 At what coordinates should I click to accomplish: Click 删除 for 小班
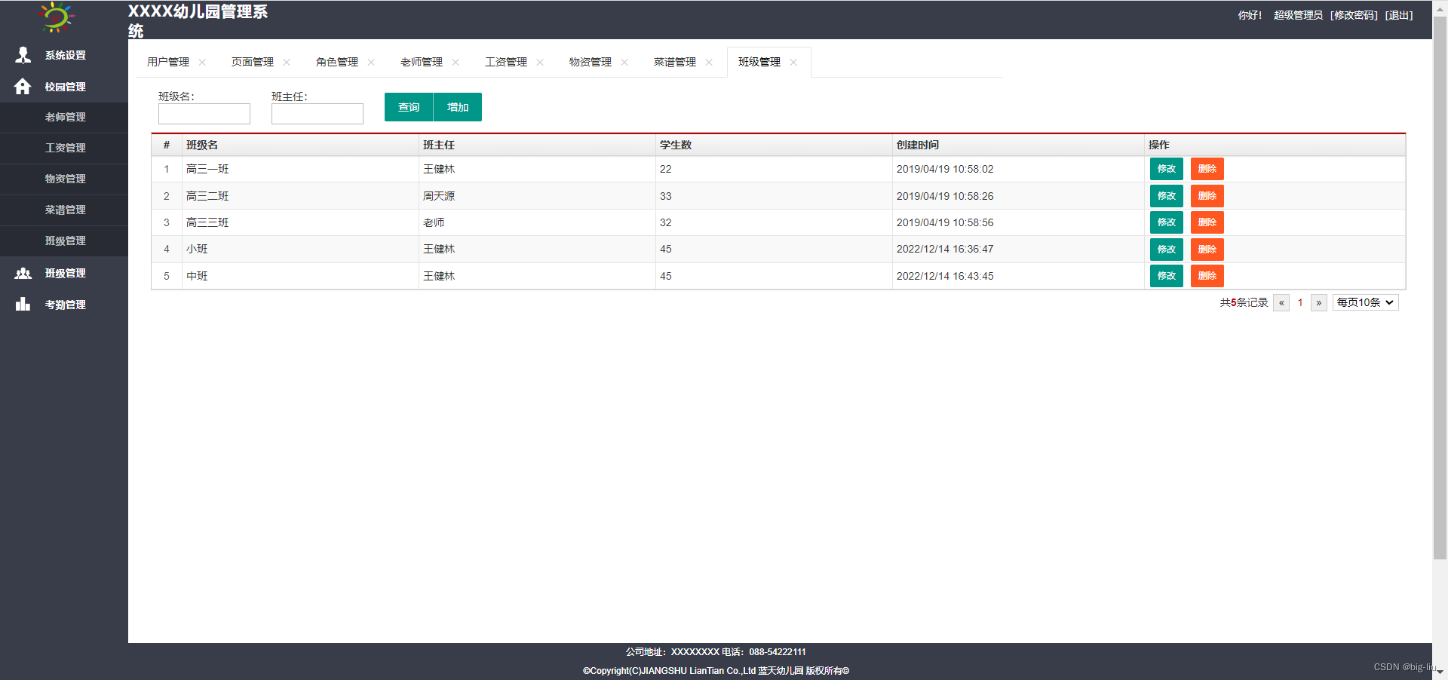click(x=1207, y=250)
